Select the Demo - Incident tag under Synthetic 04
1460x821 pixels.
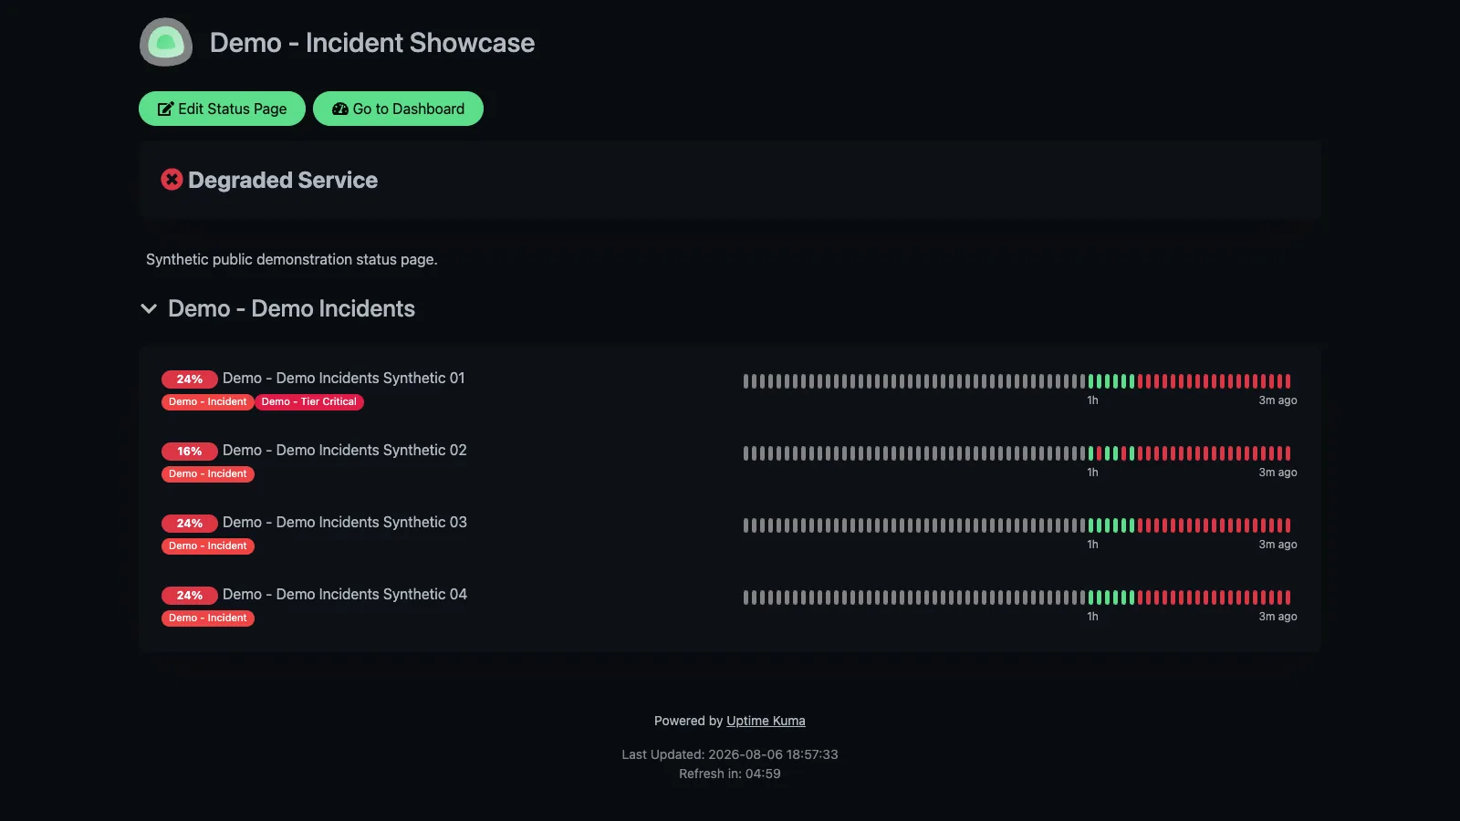[x=208, y=618]
